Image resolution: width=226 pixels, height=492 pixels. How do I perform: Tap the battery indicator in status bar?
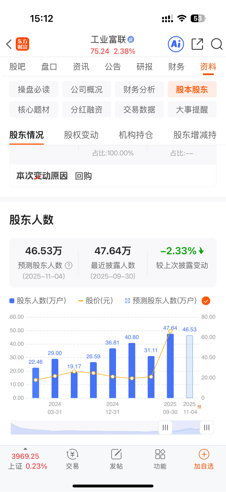[198, 19]
